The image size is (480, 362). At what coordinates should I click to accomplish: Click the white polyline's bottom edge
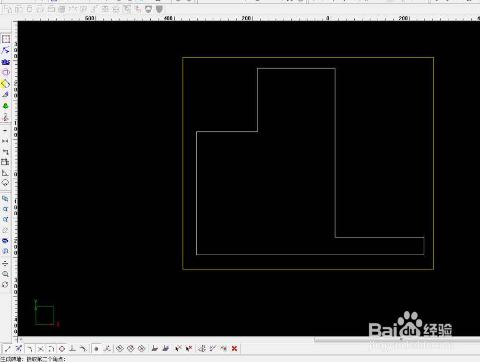coord(310,255)
